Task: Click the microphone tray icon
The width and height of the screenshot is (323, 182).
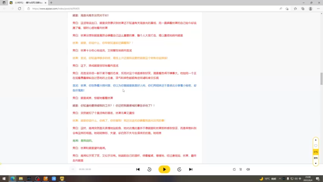Action: (288, 179)
